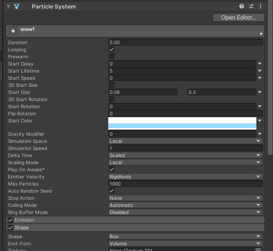The height and width of the screenshot is (251, 273).
Task: Add a new particle system with plus icon
Action: pyautogui.click(x=261, y=34)
